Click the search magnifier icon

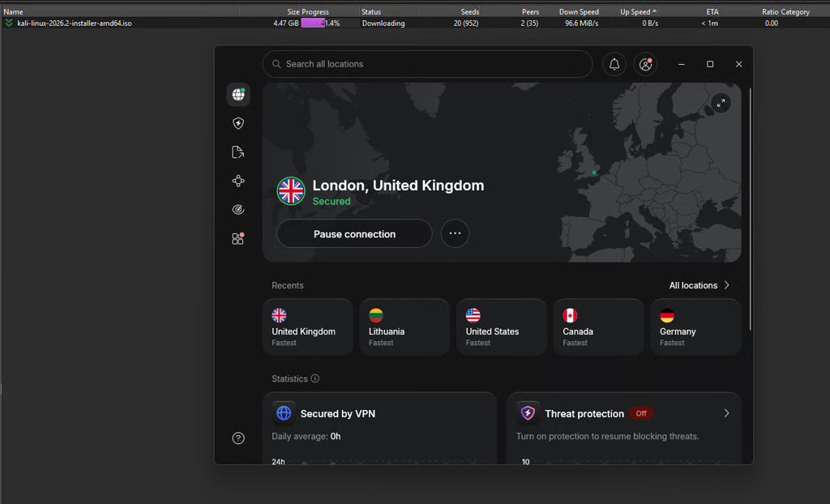tap(276, 64)
